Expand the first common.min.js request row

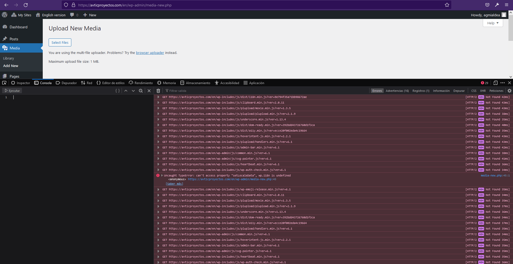tap(158, 153)
